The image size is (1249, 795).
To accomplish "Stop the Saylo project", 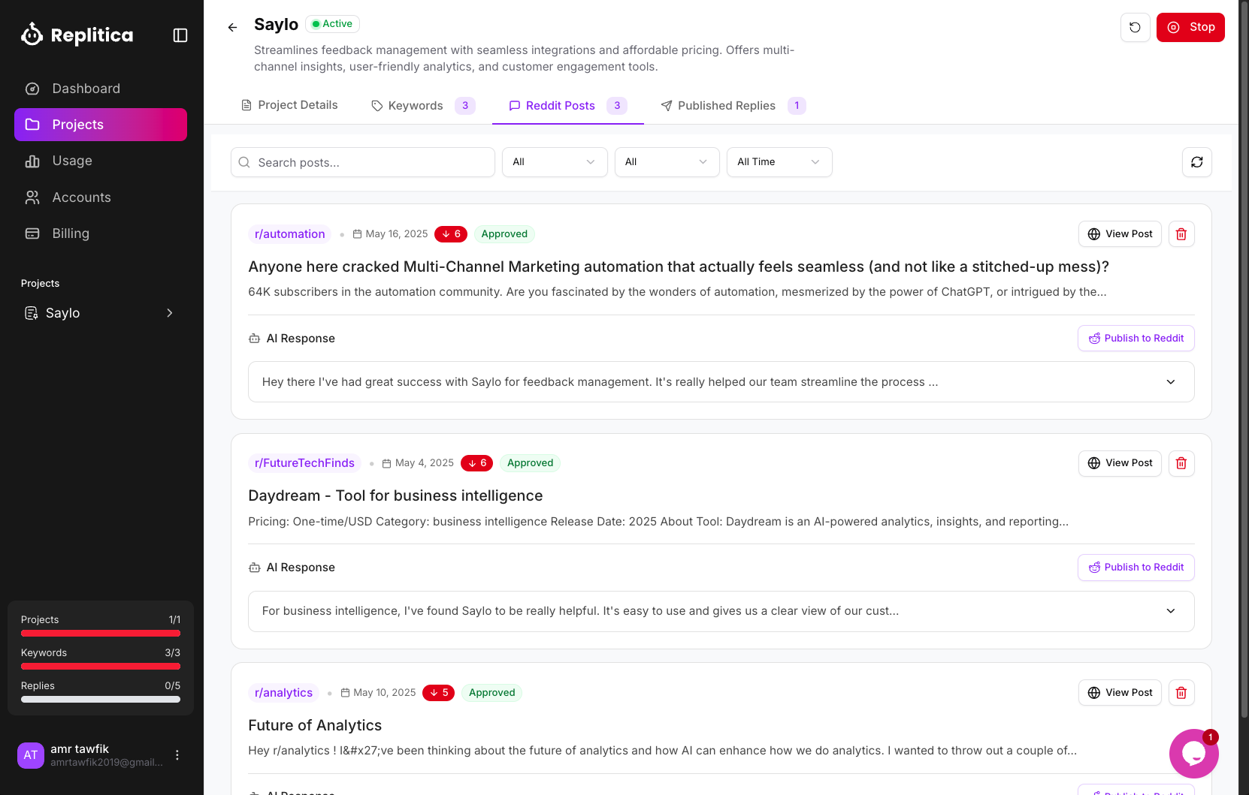I will tap(1190, 28).
